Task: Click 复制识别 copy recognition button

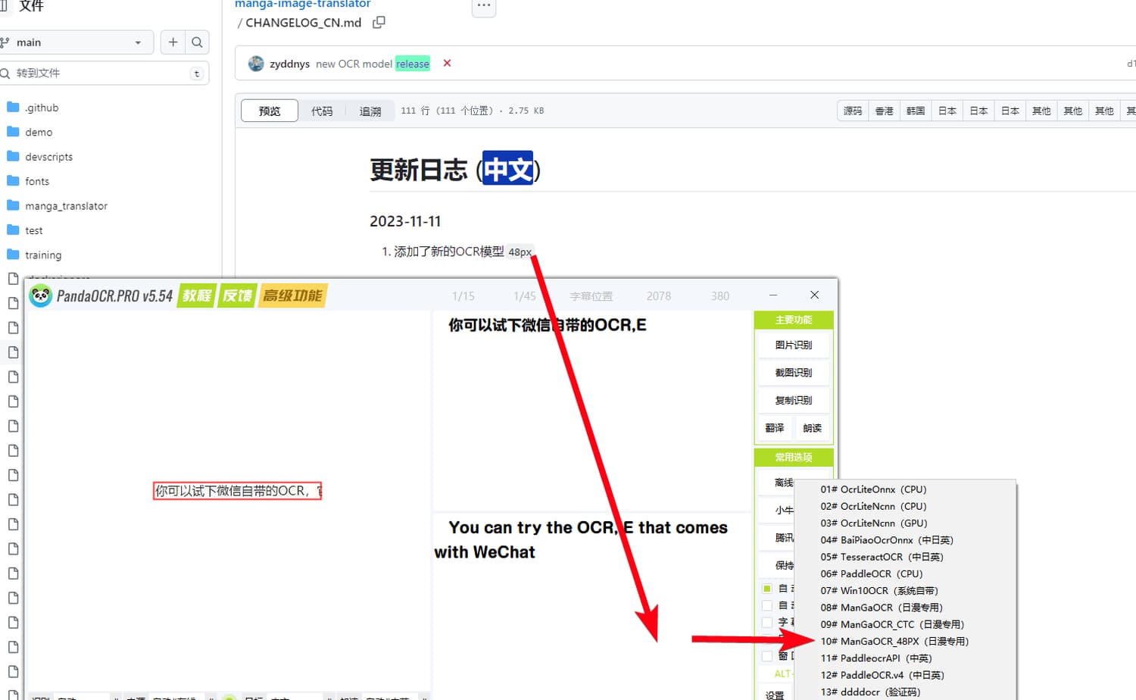Action: pos(793,400)
